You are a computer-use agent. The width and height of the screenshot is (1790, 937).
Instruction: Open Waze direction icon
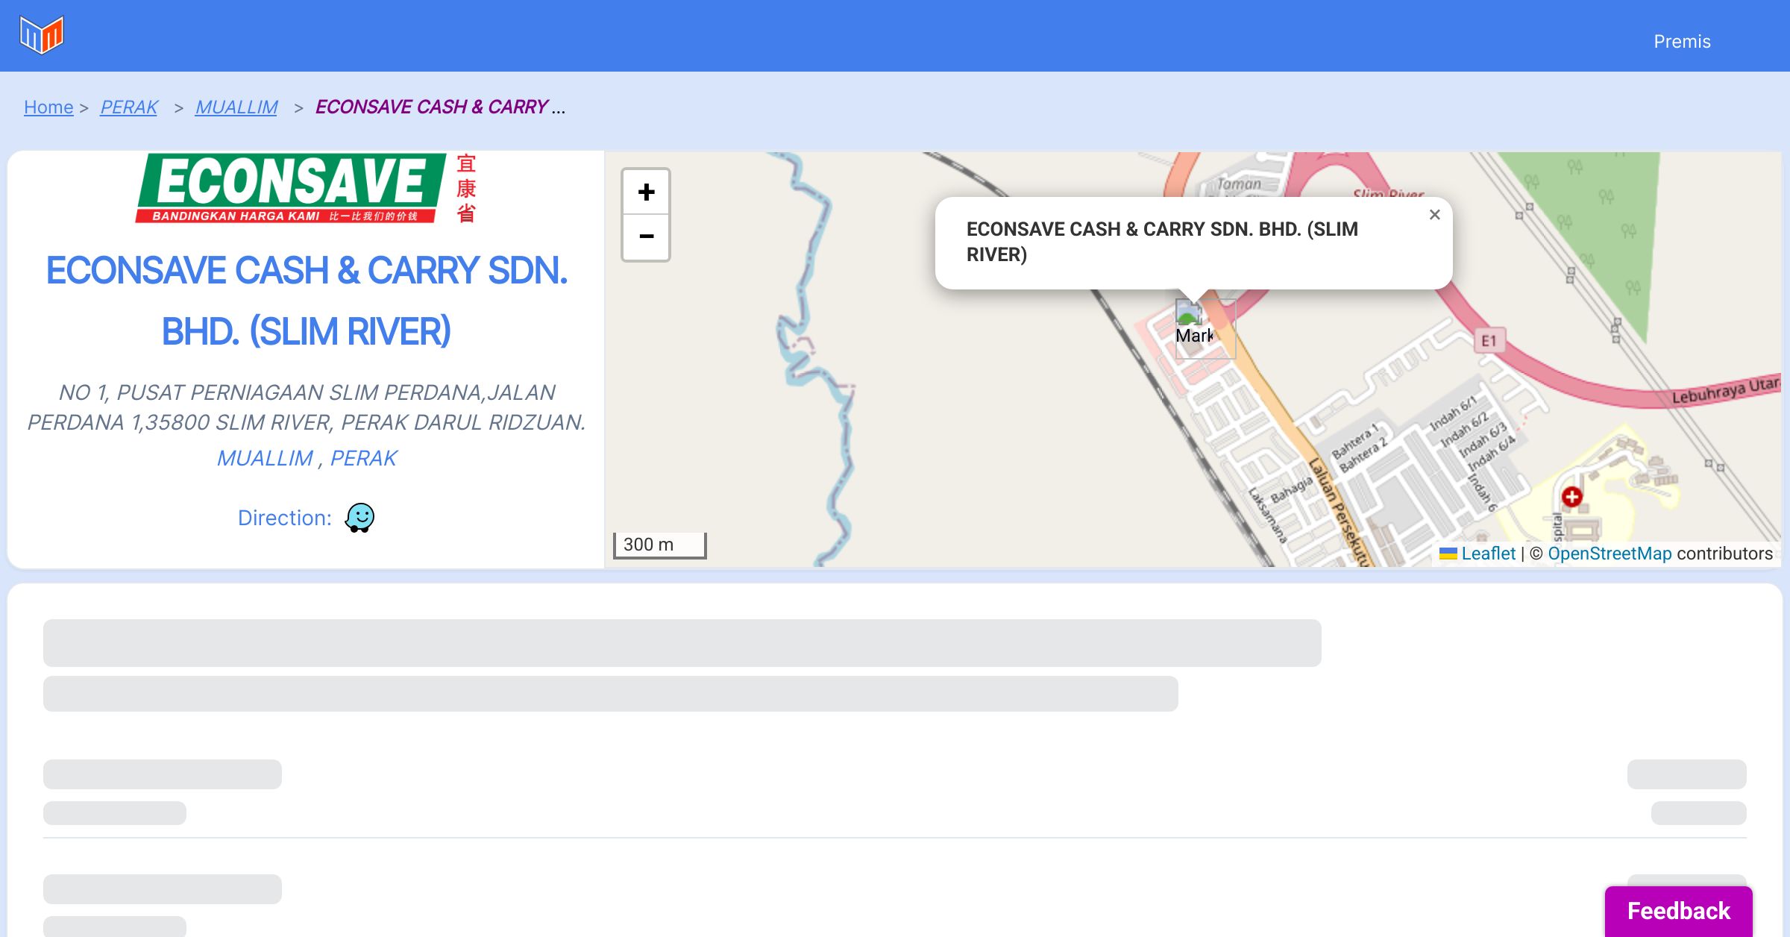tap(359, 517)
